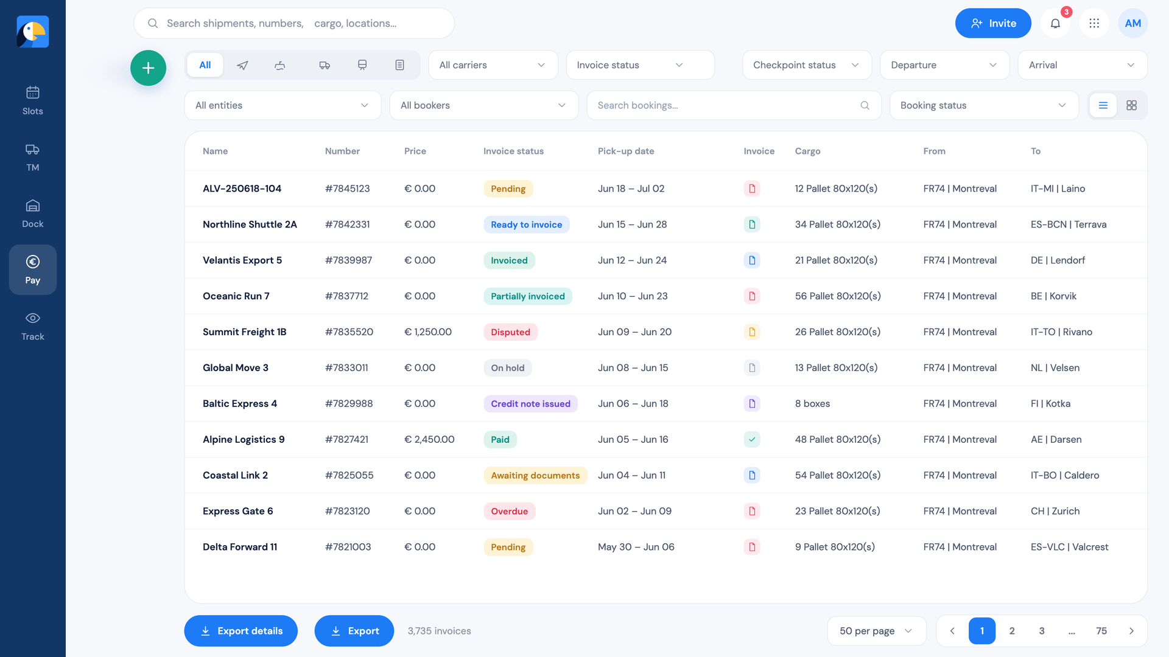Image resolution: width=1169 pixels, height=657 pixels.
Task: Open the apps grid menu
Action: click(1094, 23)
